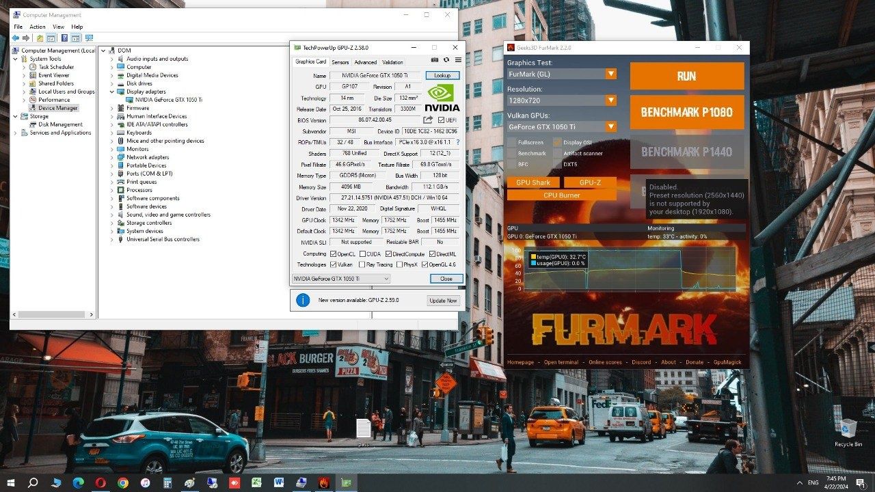875x492 pixels.
Task: Open the Resolution dropdown showing 1280x720
Action: pyautogui.click(x=561, y=100)
